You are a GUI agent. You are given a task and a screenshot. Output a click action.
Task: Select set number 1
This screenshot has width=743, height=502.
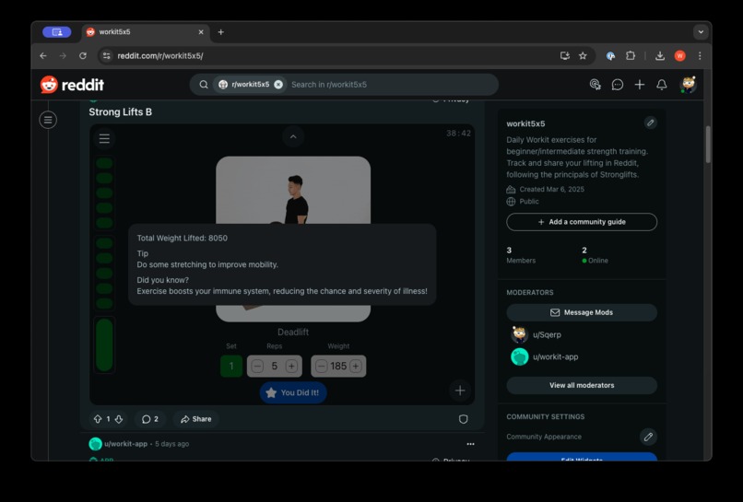231,366
